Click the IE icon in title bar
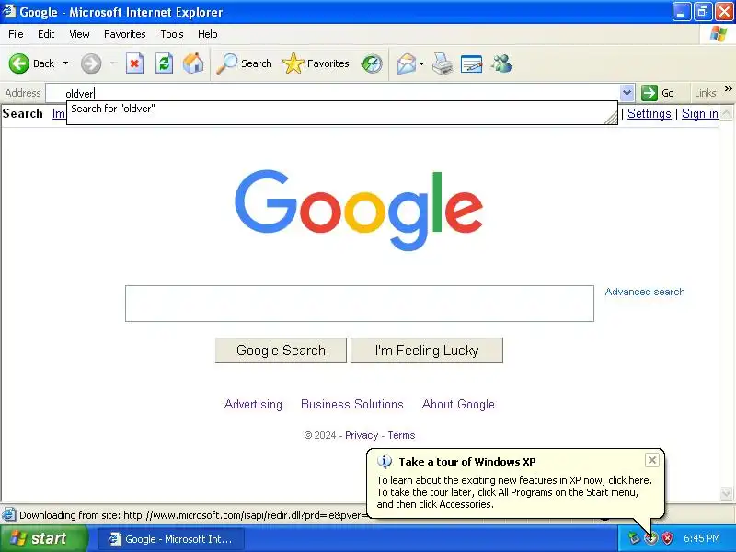The width and height of the screenshot is (736, 552). tap(9, 11)
